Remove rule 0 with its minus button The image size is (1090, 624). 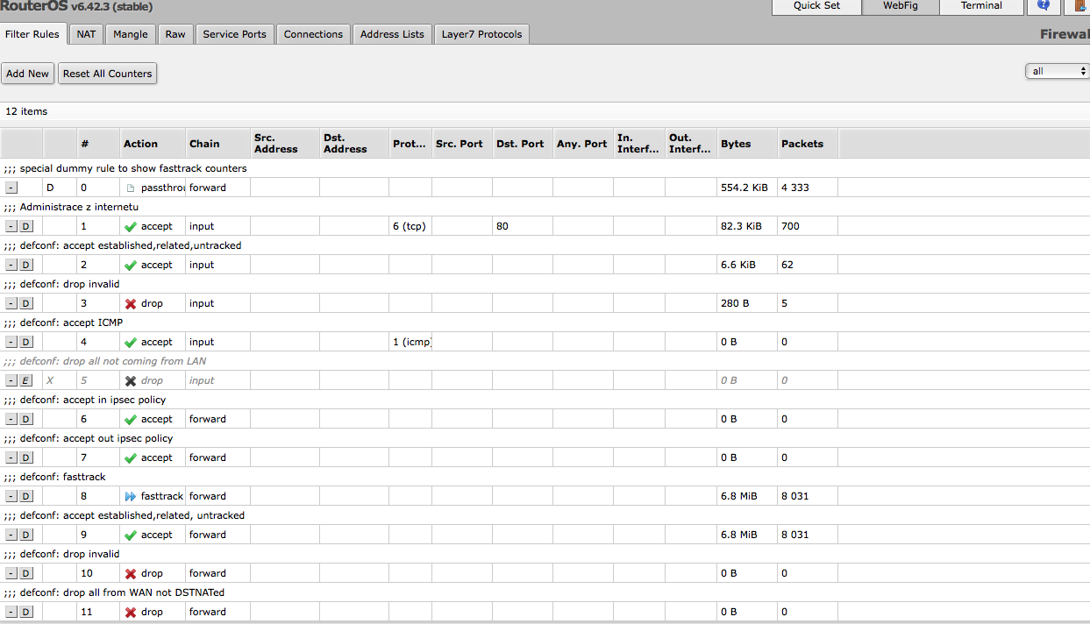click(11, 188)
